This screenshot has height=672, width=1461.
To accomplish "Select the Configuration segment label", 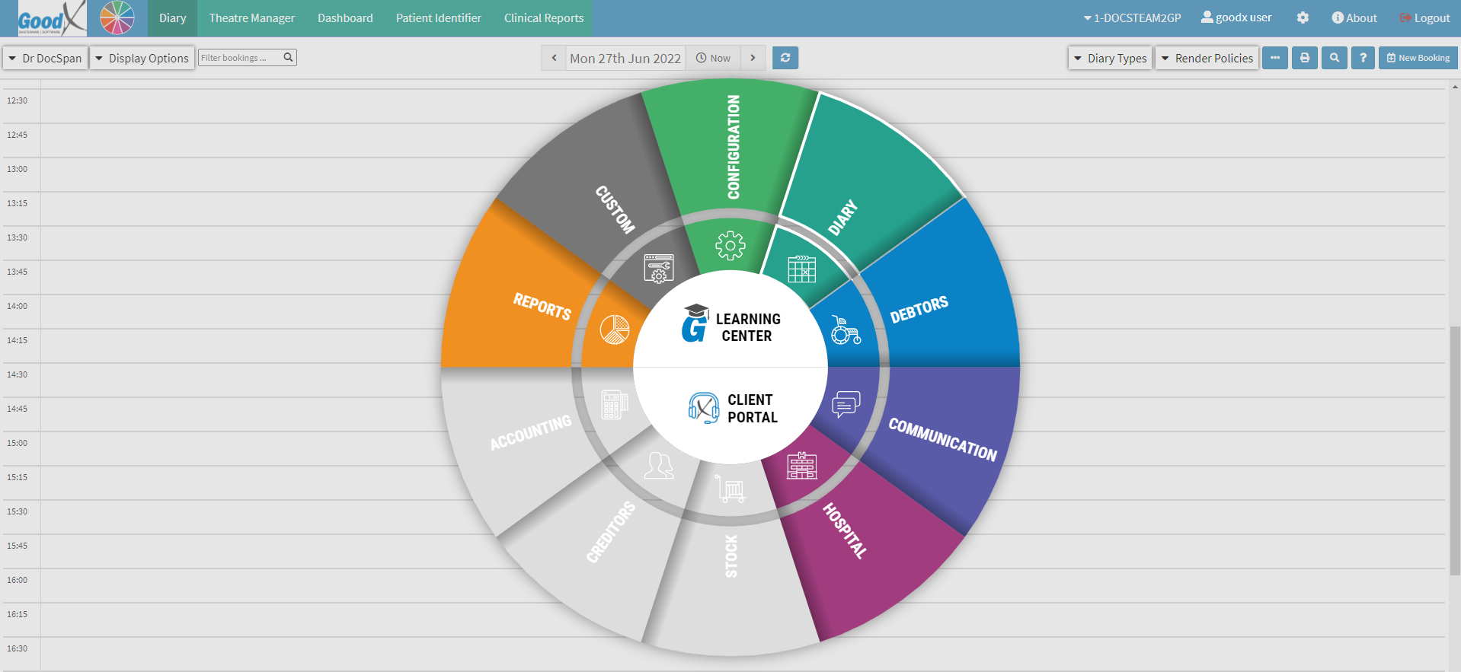I will 734,147.
